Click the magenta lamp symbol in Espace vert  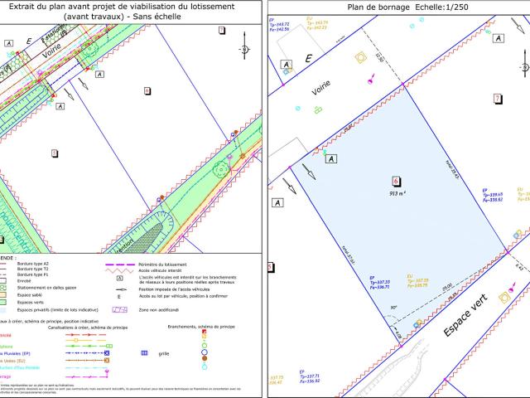[513, 287]
